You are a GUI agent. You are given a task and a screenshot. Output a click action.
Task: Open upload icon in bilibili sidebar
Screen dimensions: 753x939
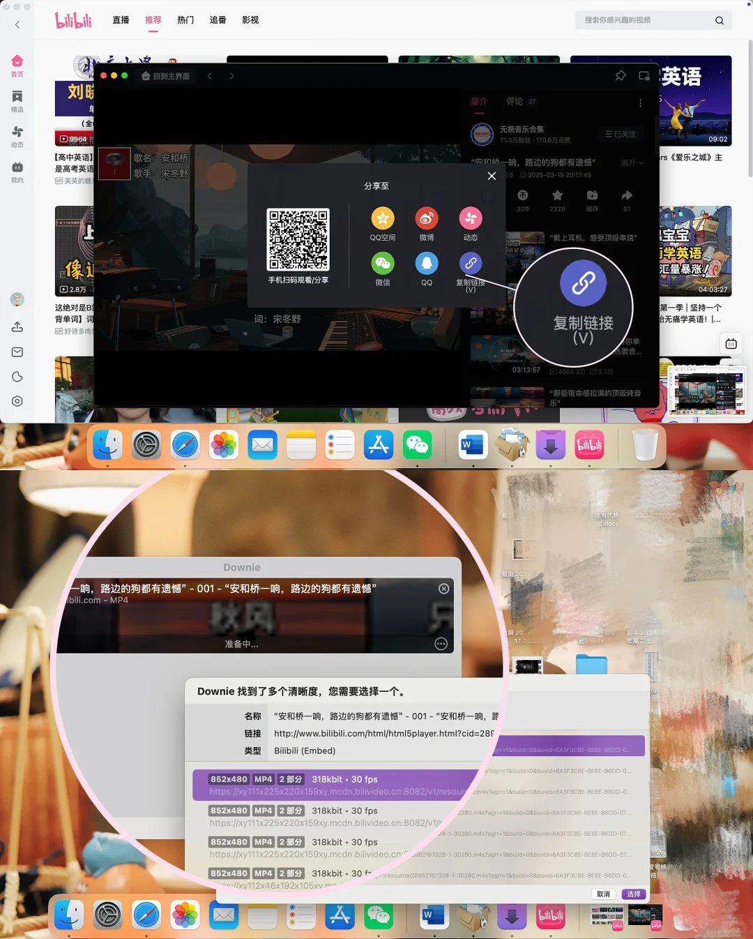point(17,326)
